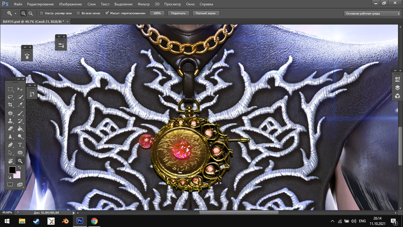Select the Sharpen tool
403x227 pixels.
coord(10,137)
